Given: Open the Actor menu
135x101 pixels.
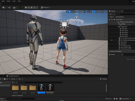Looking at the screenshot, I should click(14, 1).
